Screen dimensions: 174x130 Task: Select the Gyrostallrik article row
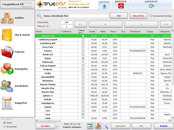click(104, 77)
